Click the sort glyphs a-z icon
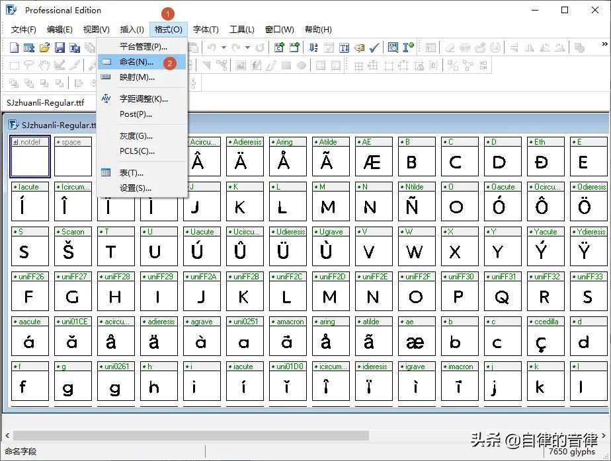The height and width of the screenshot is (461, 611). 313,48
